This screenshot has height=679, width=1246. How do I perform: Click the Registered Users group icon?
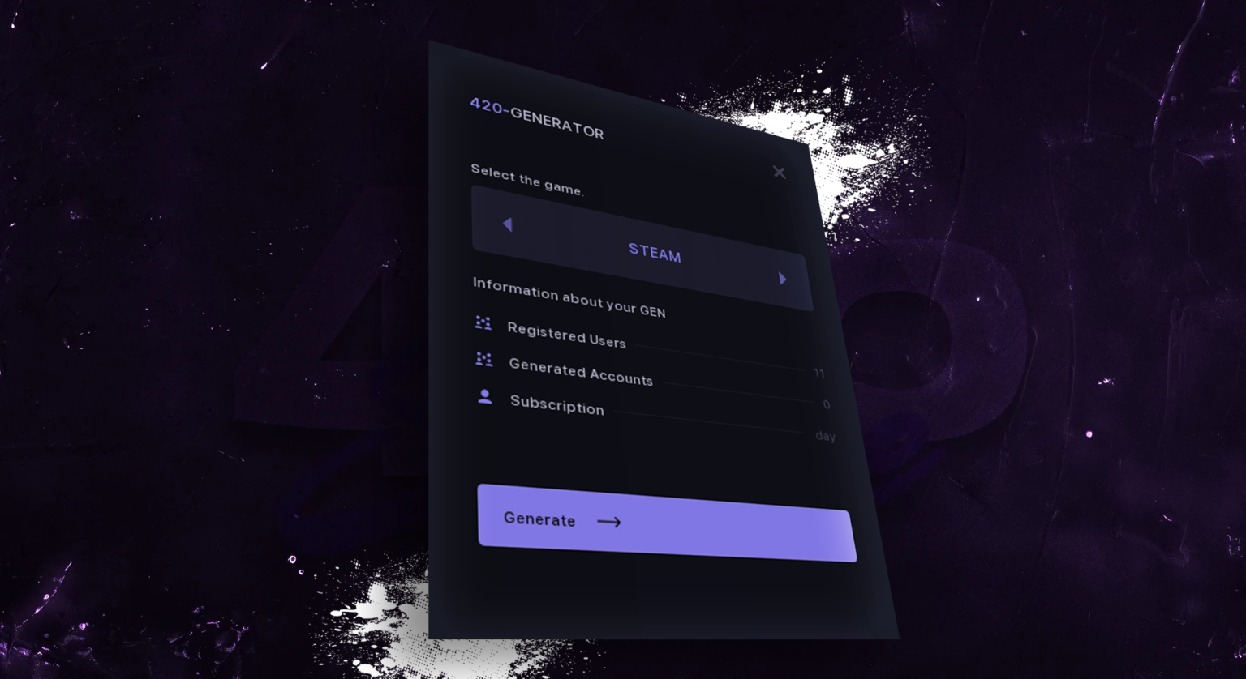[x=483, y=322]
